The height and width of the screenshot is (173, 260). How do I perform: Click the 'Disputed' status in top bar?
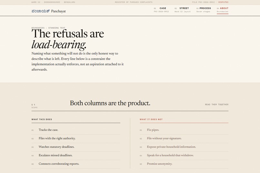[223, 2]
